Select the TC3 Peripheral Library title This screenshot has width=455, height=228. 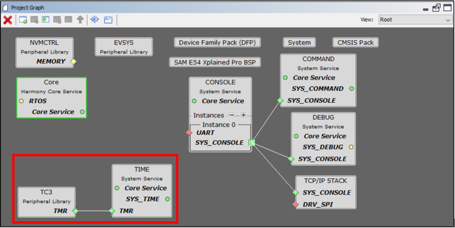tap(46, 192)
